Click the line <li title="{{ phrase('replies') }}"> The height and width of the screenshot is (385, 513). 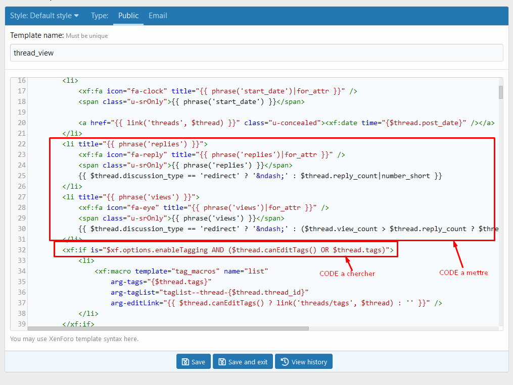coord(135,144)
